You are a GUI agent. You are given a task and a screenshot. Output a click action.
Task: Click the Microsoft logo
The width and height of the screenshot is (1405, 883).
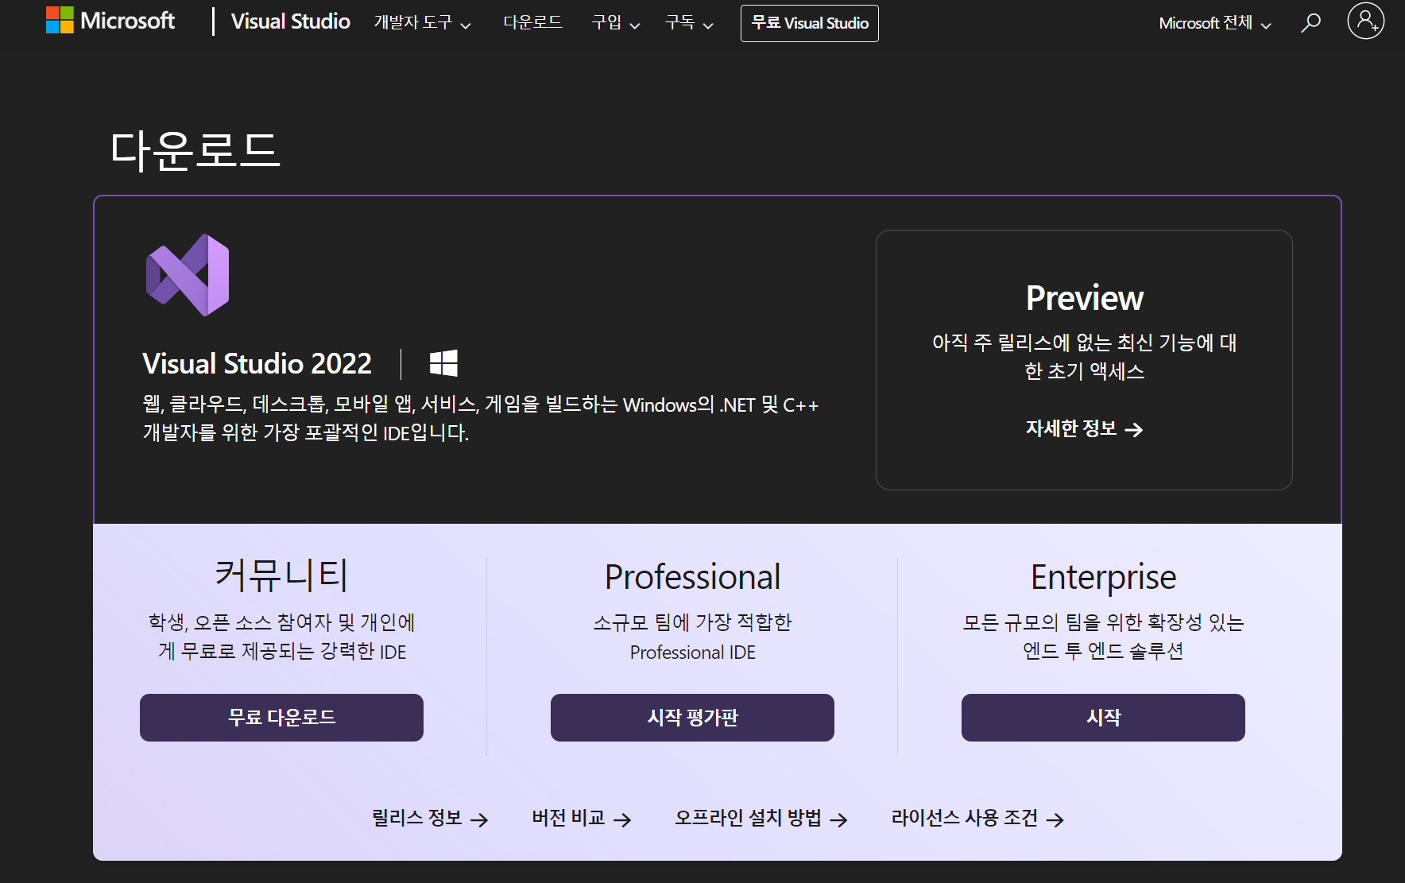point(110,21)
